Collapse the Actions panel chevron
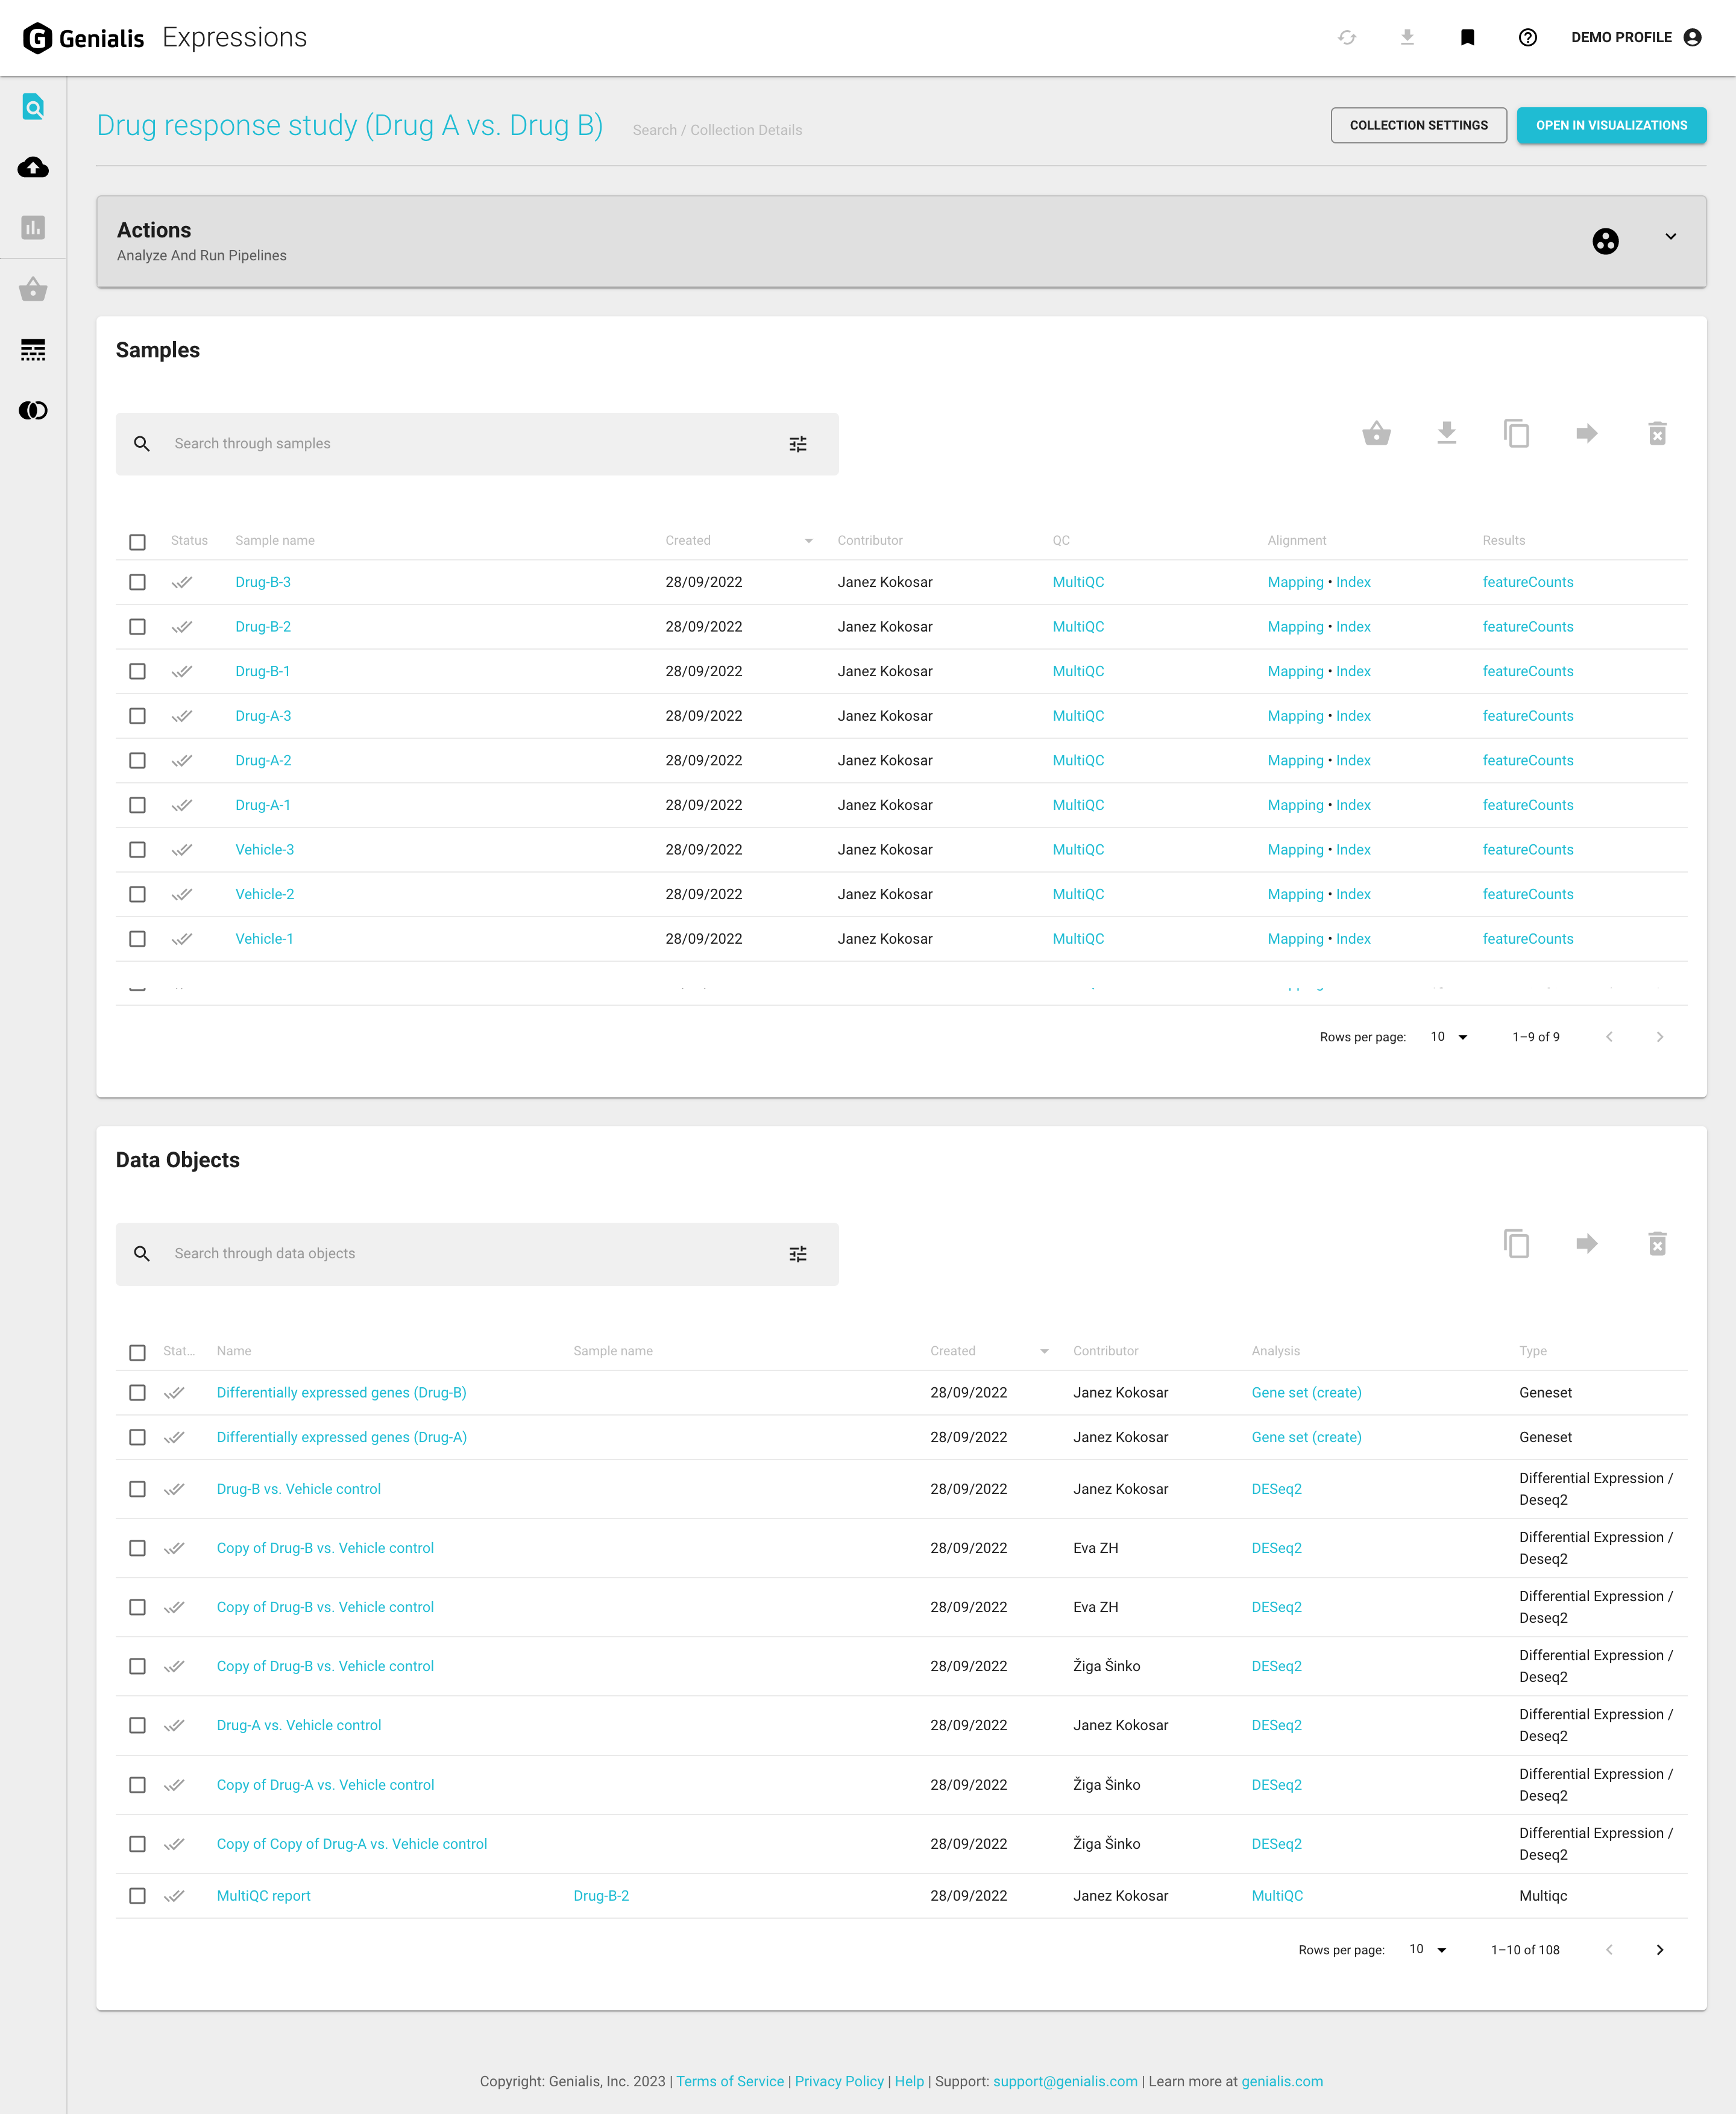This screenshot has height=2114, width=1736. (1670, 237)
